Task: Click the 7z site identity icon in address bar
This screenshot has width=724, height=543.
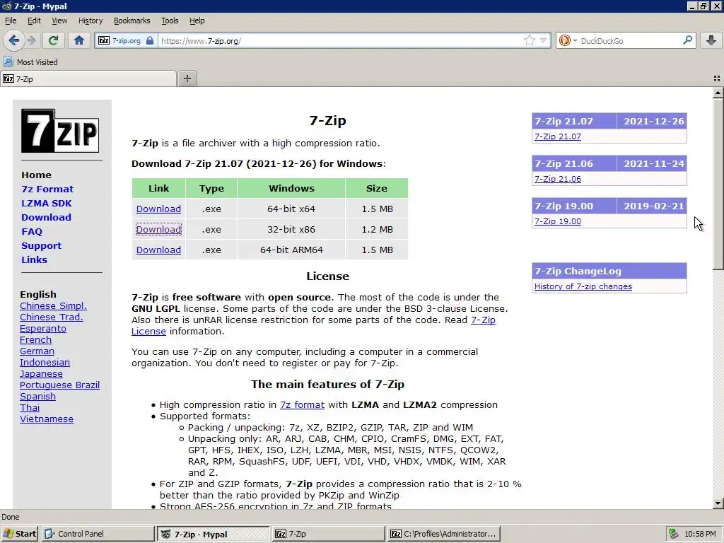Action: point(104,40)
